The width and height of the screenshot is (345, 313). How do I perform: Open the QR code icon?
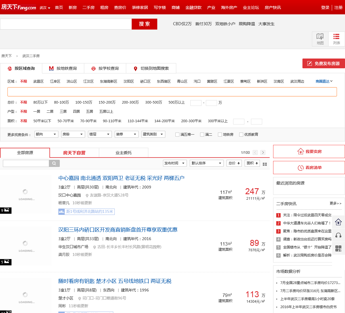(338, 248)
